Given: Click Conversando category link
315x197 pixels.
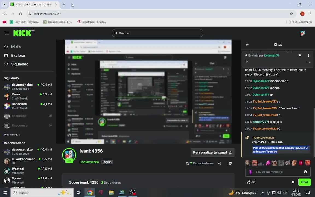Looking at the screenshot, I should [x=89, y=162].
